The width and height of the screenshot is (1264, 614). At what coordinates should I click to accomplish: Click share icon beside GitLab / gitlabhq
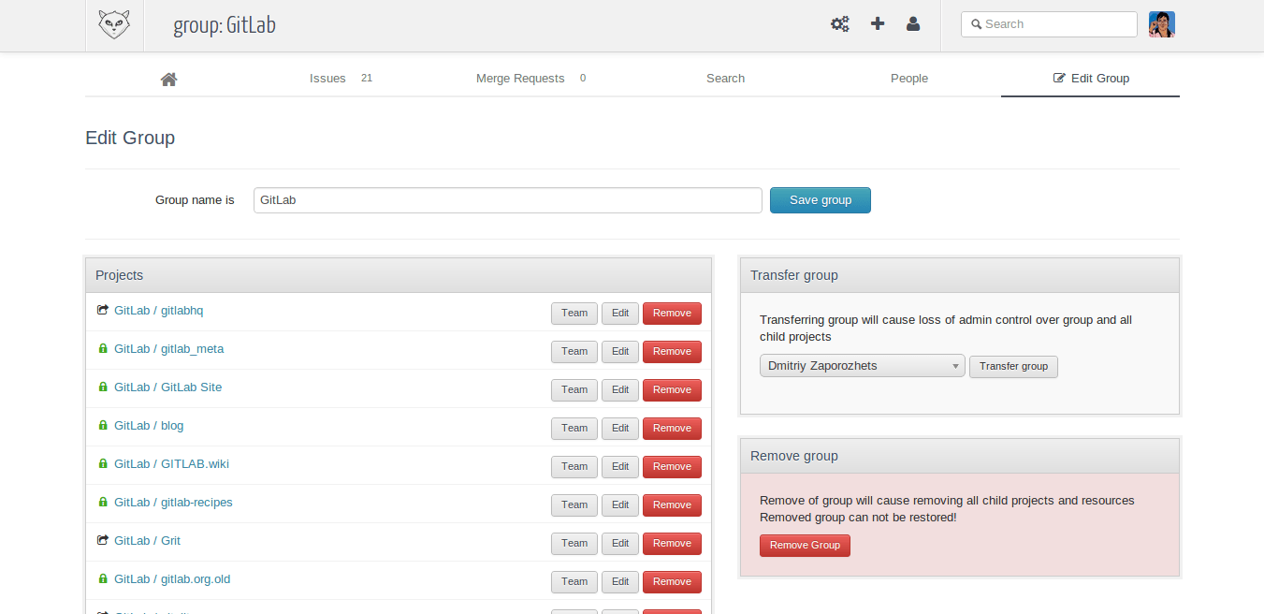coord(103,310)
